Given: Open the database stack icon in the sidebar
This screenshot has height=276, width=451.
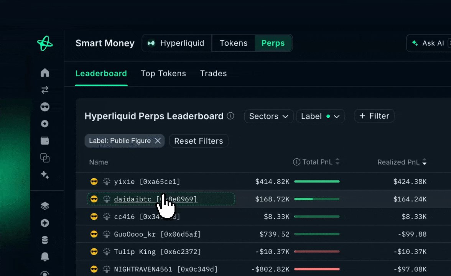Looking at the screenshot, I should coord(45,240).
